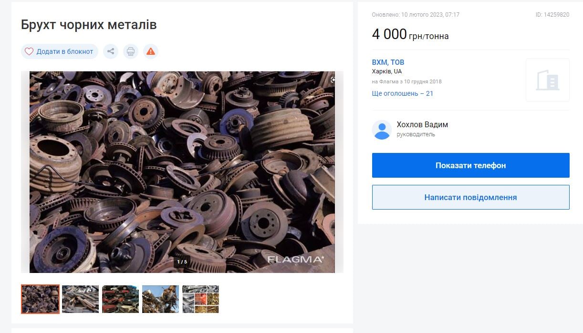The image size is (583, 333).
Task: Print the listing via the printer icon
Action: 131,51
